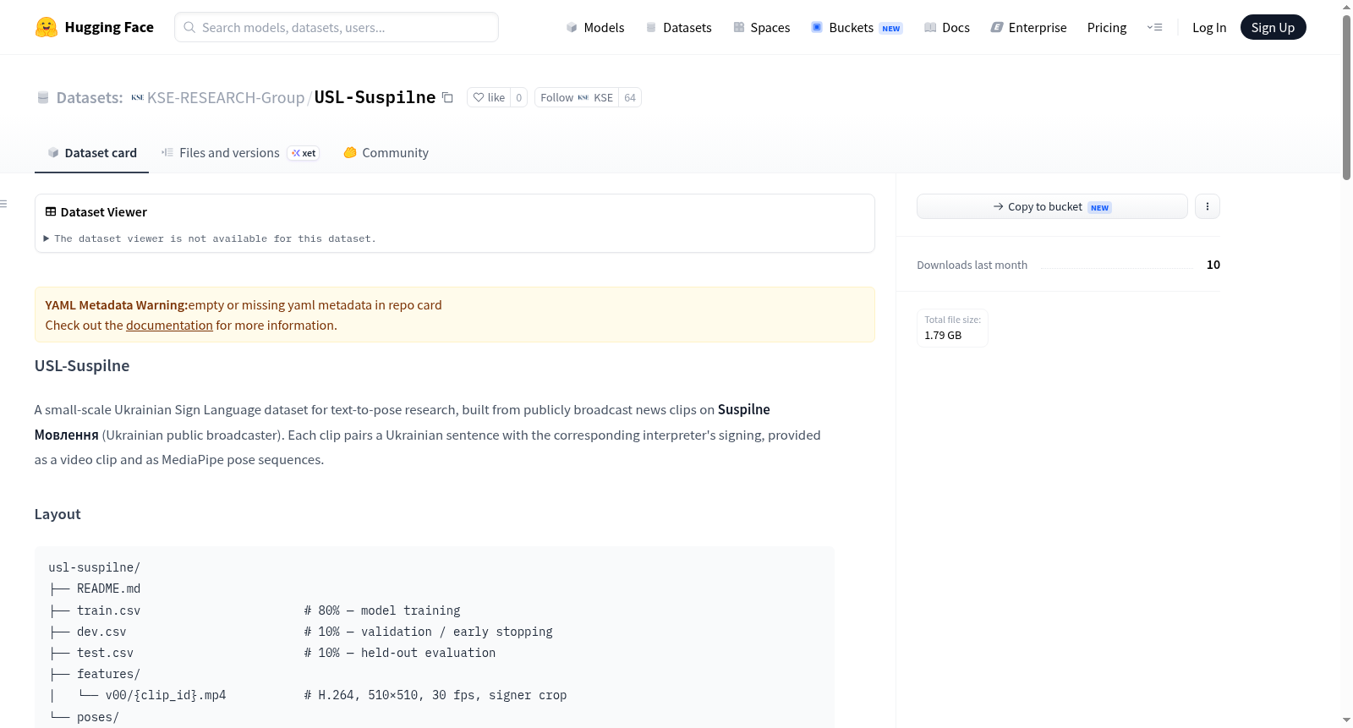Viewport: 1353px width, 728px height.
Task: Click the Datasets breadcrumb label
Action: (89, 97)
